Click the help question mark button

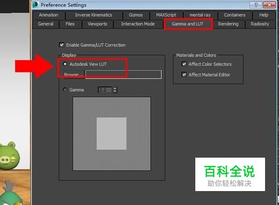point(256,5)
